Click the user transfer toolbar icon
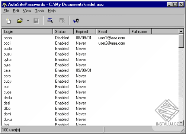 (x=76, y=21)
